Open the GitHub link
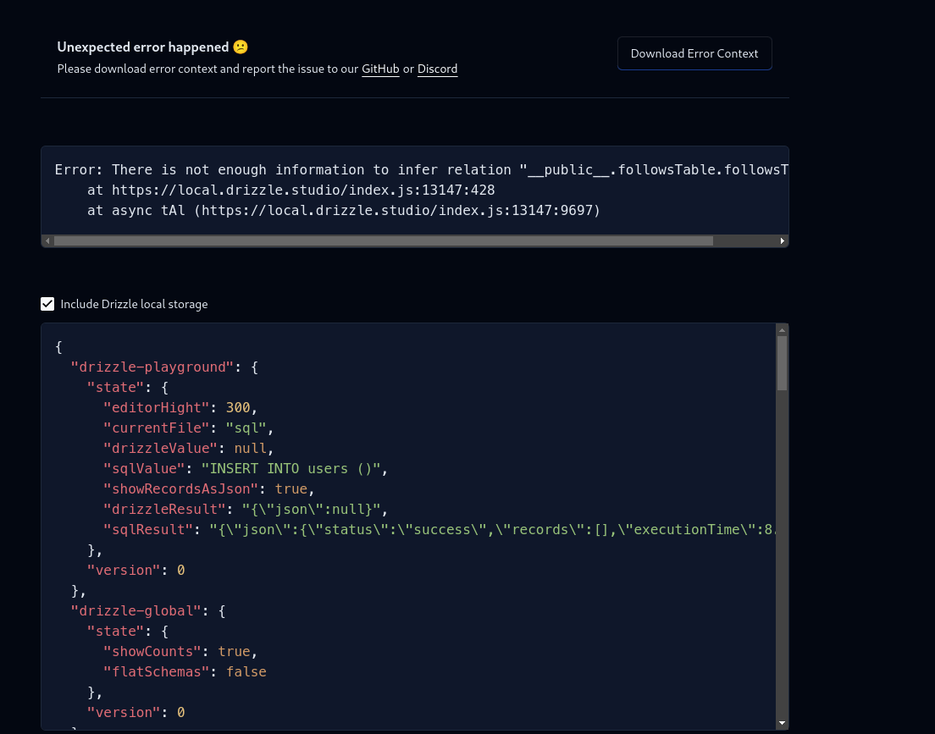This screenshot has height=734, width=935. coord(380,69)
